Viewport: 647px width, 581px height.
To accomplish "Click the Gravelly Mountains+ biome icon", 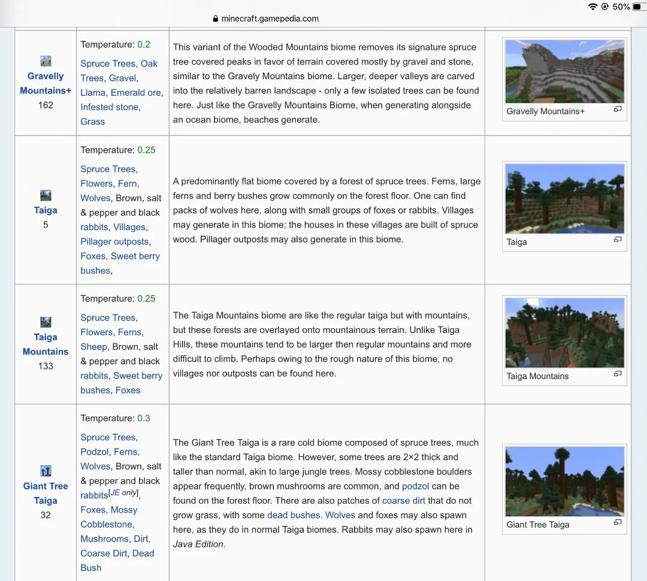I will coord(46,61).
